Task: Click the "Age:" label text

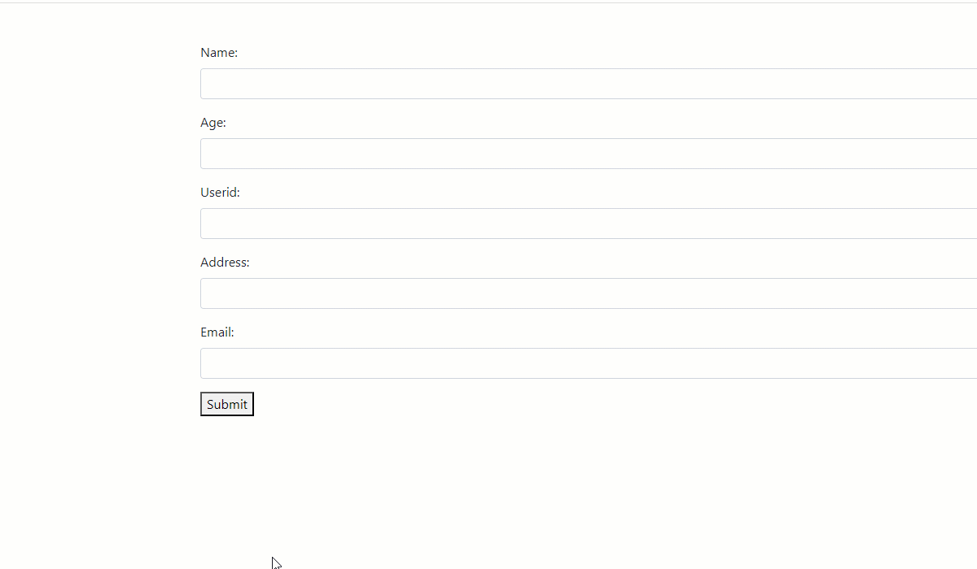Action: pyautogui.click(x=213, y=123)
